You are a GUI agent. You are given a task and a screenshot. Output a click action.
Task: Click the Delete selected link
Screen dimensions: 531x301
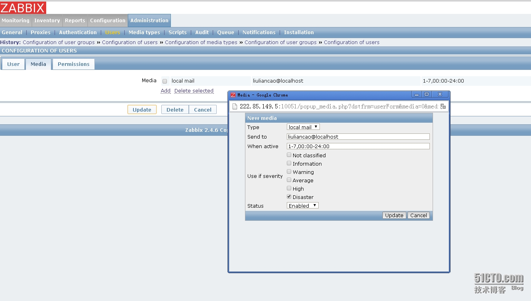pos(194,91)
